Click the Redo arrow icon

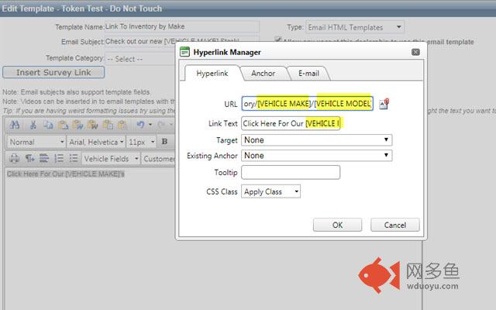click(x=162, y=125)
